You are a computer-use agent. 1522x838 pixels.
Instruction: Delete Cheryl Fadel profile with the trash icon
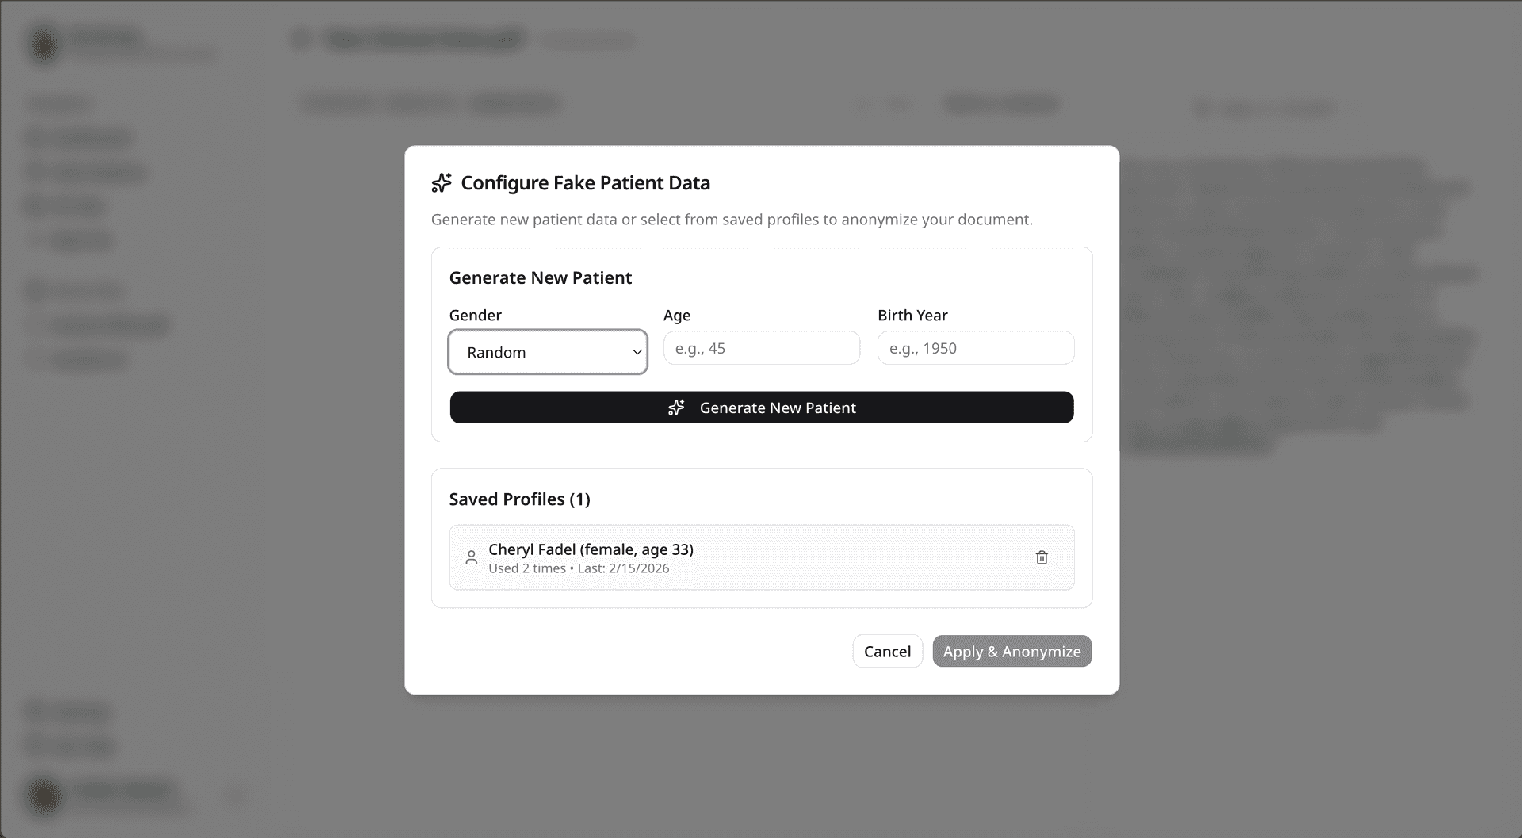click(x=1042, y=557)
